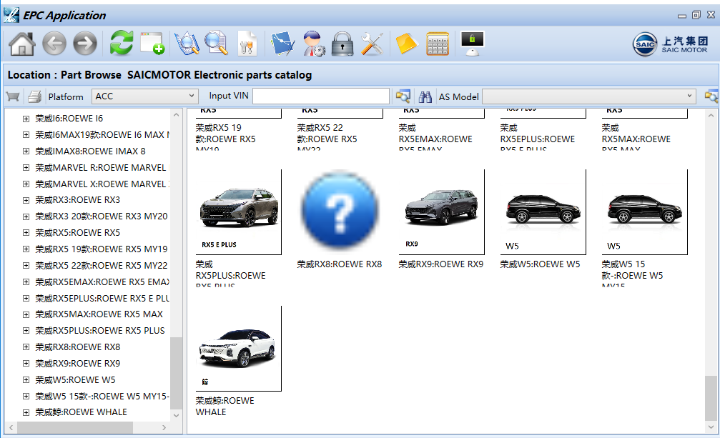The height and width of the screenshot is (438, 720).
Task: Select 荣威RX3 20款:ROEWE RX3 MY20 in tree
Action: point(102,216)
